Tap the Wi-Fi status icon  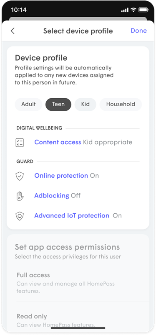click(x=133, y=10)
